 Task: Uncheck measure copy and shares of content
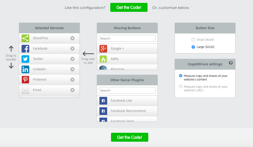pos(181,76)
